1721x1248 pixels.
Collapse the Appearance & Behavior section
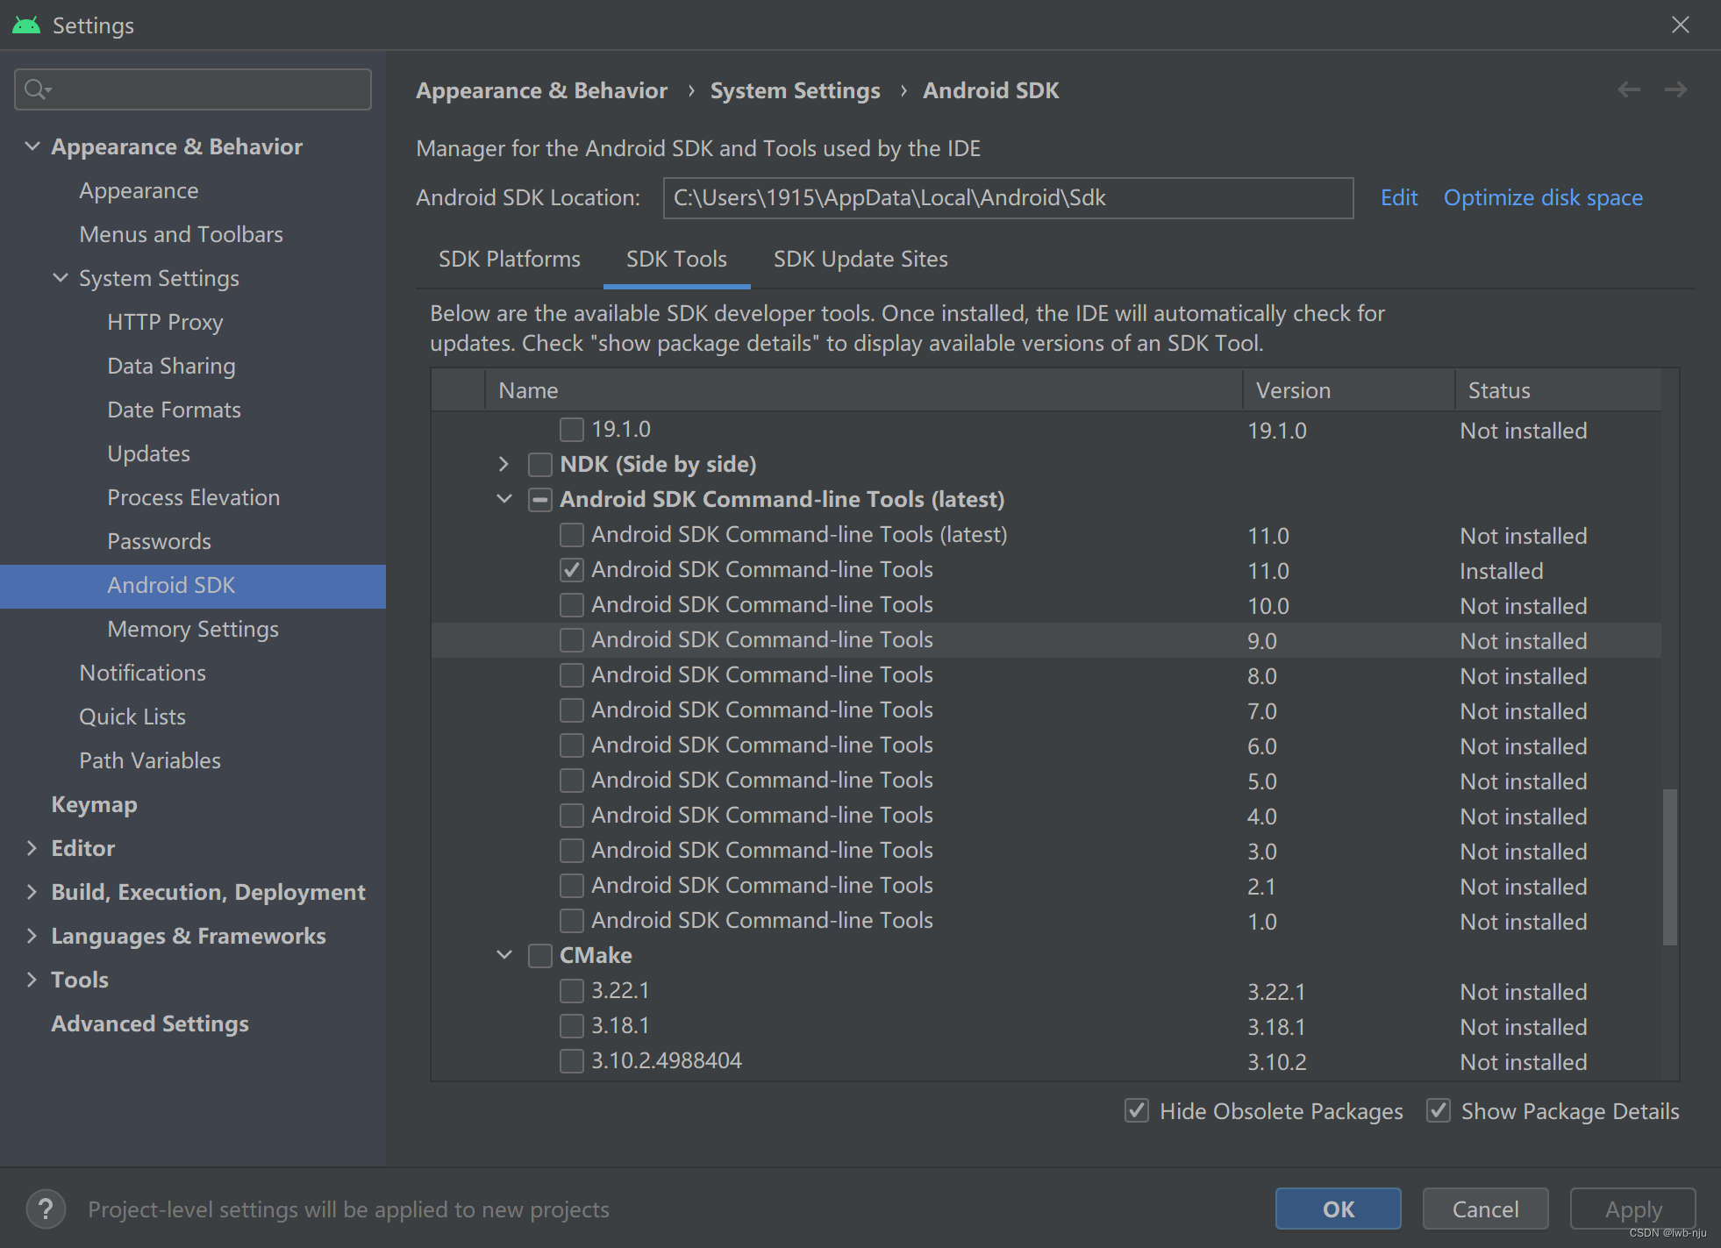[32, 146]
